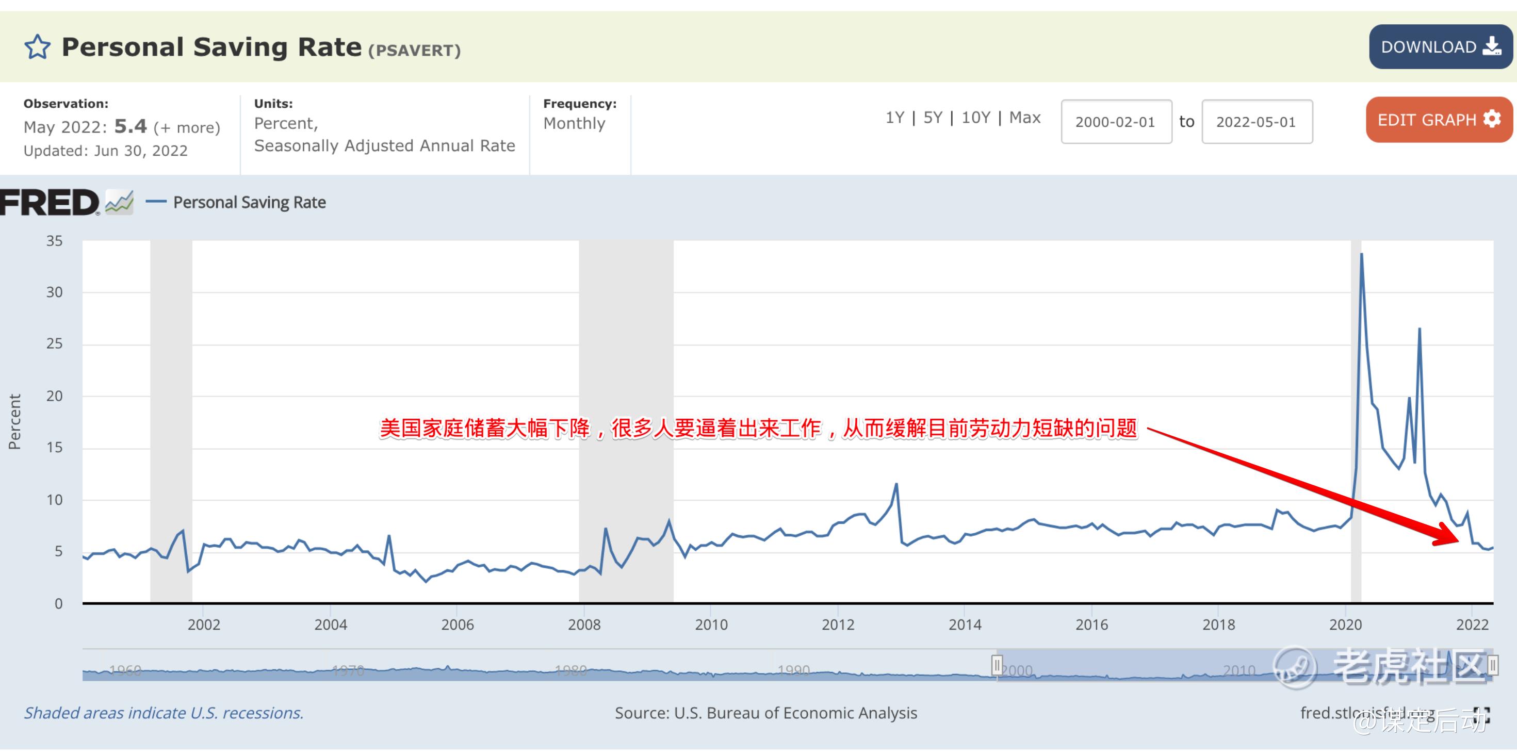Open 'Shaded areas indicate U.S. recessions' link
The height and width of the screenshot is (756, 1517).
tap(164, 713)
